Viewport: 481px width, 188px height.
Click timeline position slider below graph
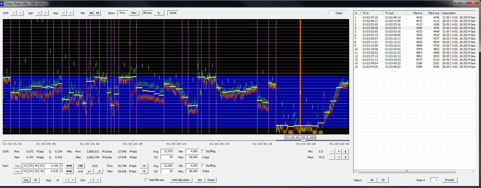click(304, 140)
